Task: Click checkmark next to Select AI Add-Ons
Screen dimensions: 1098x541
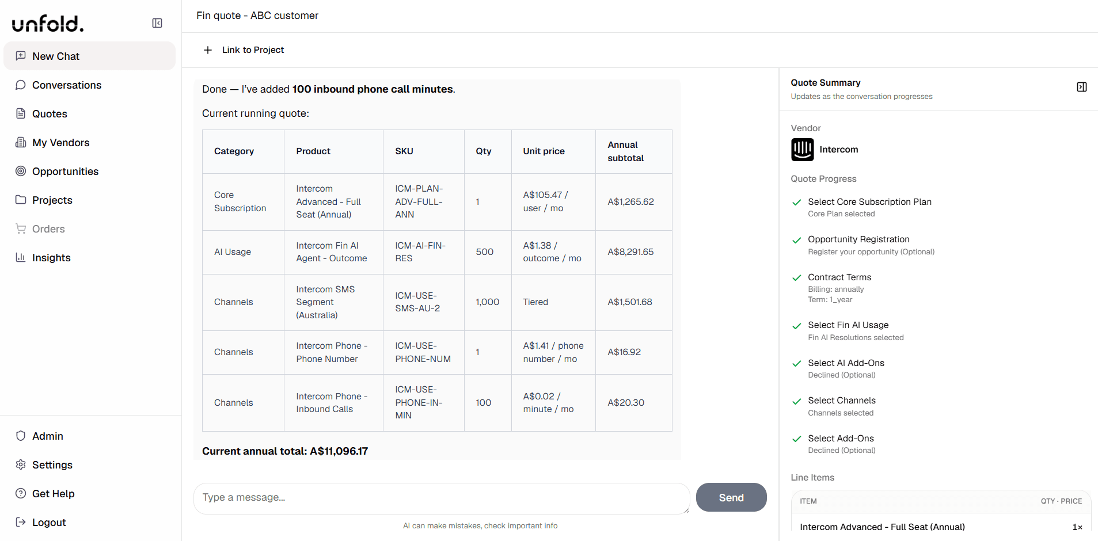Action: 797,363
